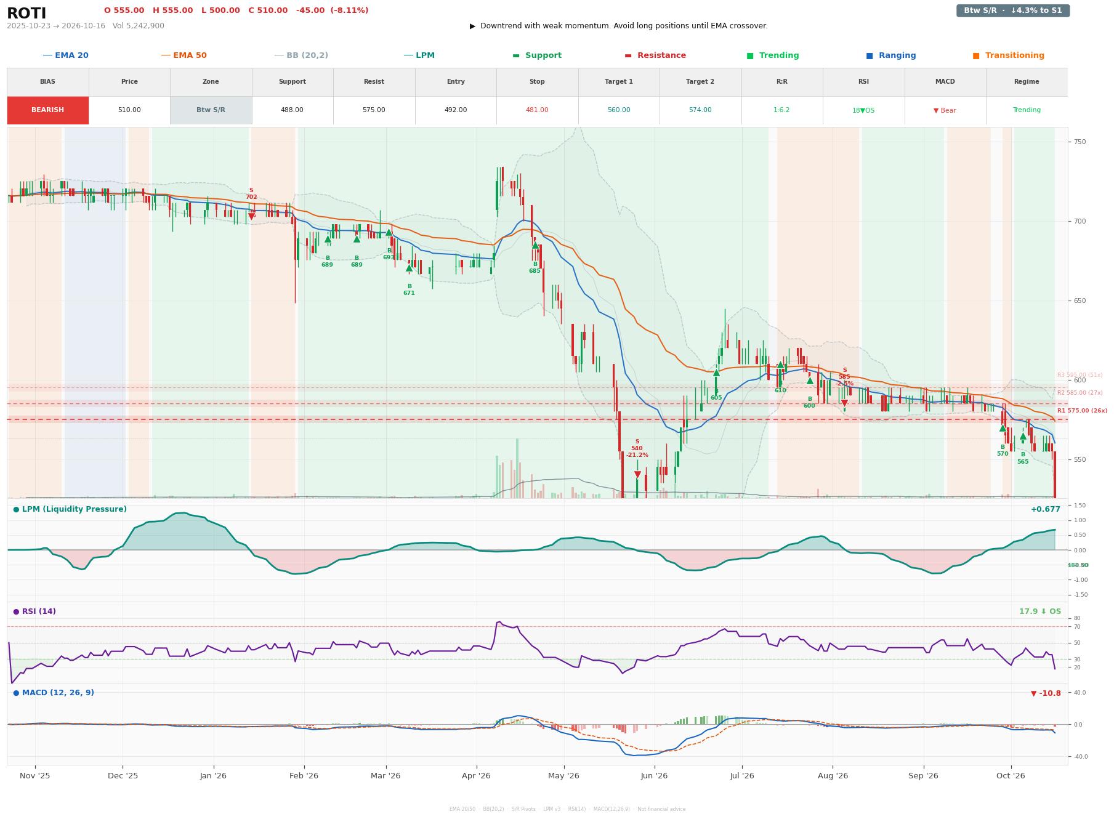Click the +0.677 LPM reading
Screen dimensions: 1114x819
(1045, 509)
